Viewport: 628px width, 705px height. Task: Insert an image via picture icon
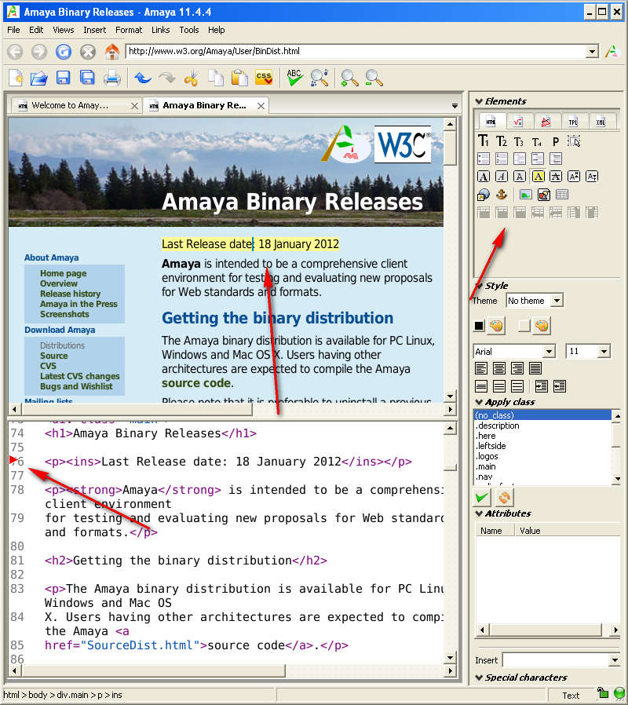coord(525,195)
